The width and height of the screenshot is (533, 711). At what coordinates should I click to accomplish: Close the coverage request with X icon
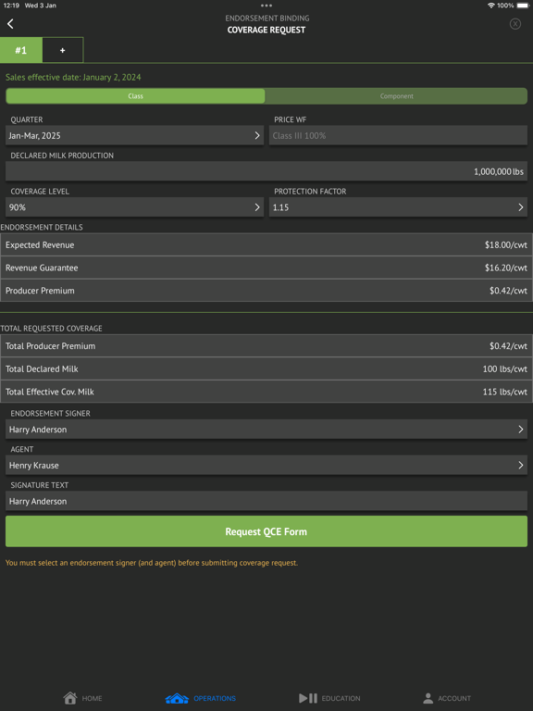(x=514, y=24)
